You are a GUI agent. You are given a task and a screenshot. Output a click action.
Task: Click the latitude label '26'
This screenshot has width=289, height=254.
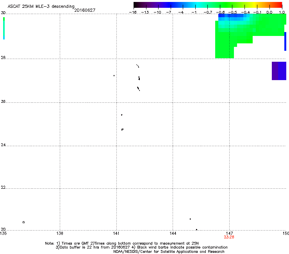3,102
